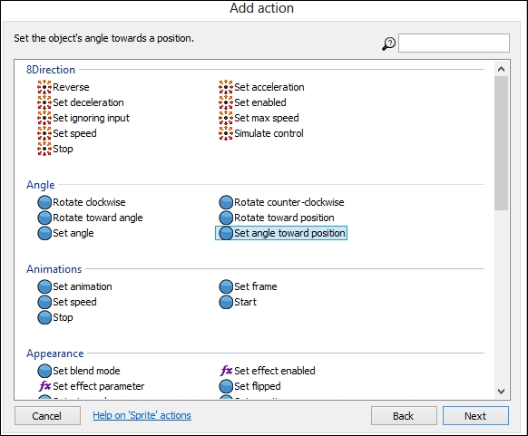This screenshot has height=436, width=528.
Task: Click the Set blend mode icon
Action: pyautogui.click(x=44, y=371)
